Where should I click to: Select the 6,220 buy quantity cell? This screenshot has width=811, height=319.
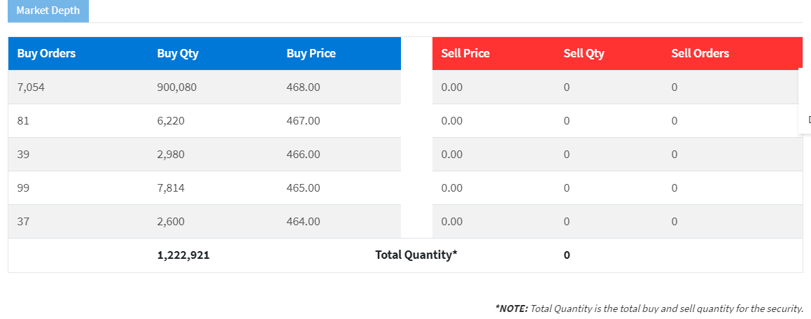(171, 121)
